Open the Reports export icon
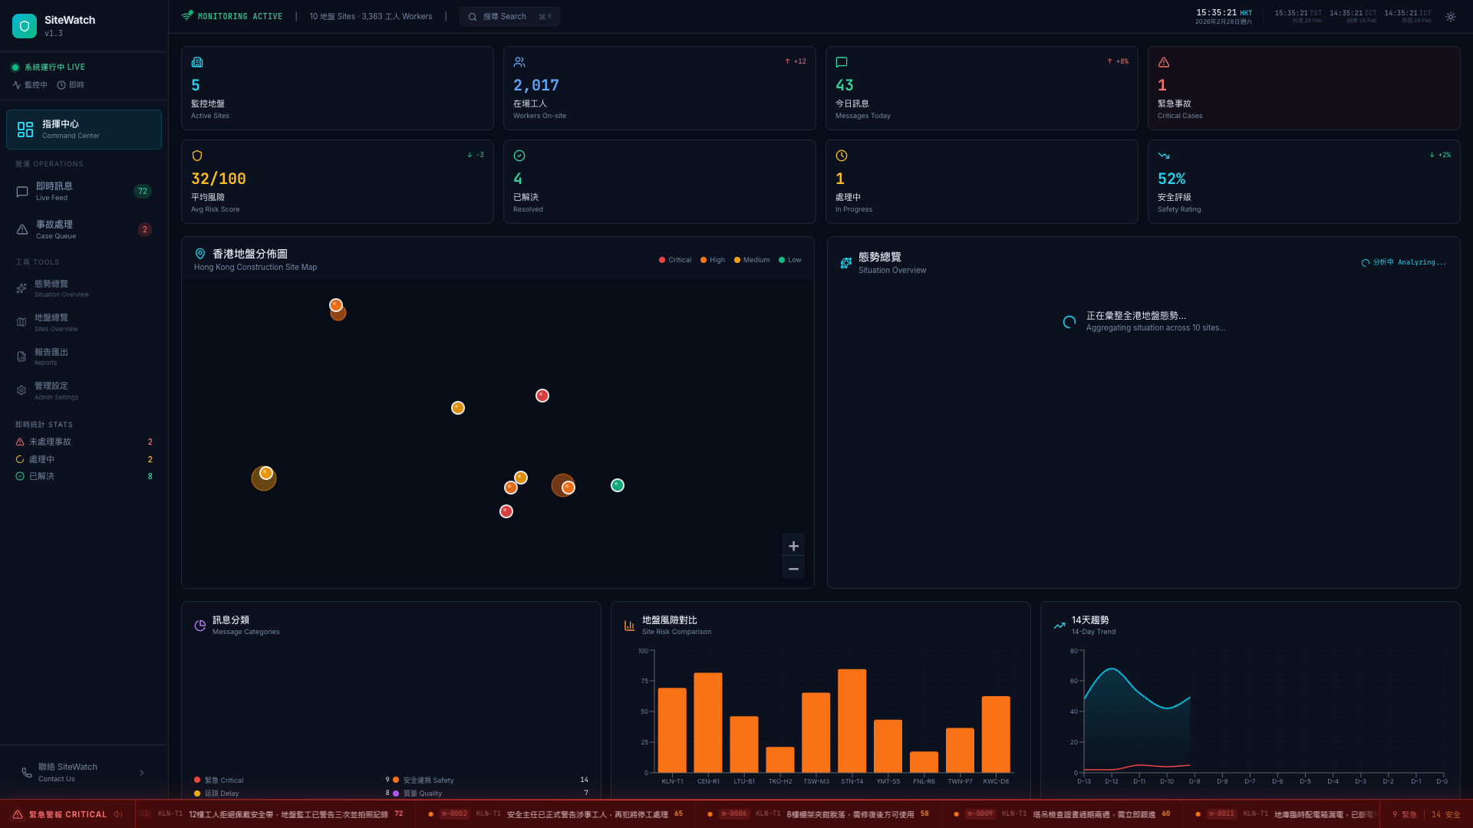 pyautogui.click(x=21, y=356)
